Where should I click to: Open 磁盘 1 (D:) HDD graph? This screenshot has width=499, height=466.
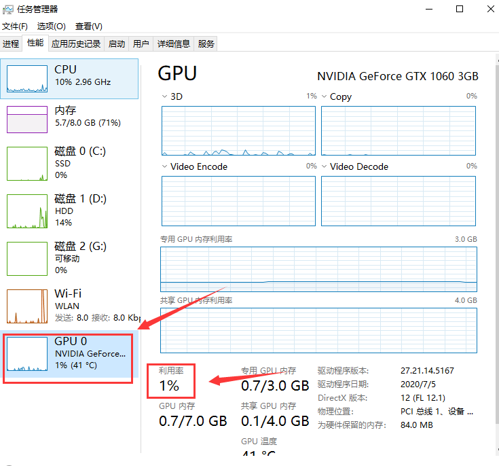(27, 211)
